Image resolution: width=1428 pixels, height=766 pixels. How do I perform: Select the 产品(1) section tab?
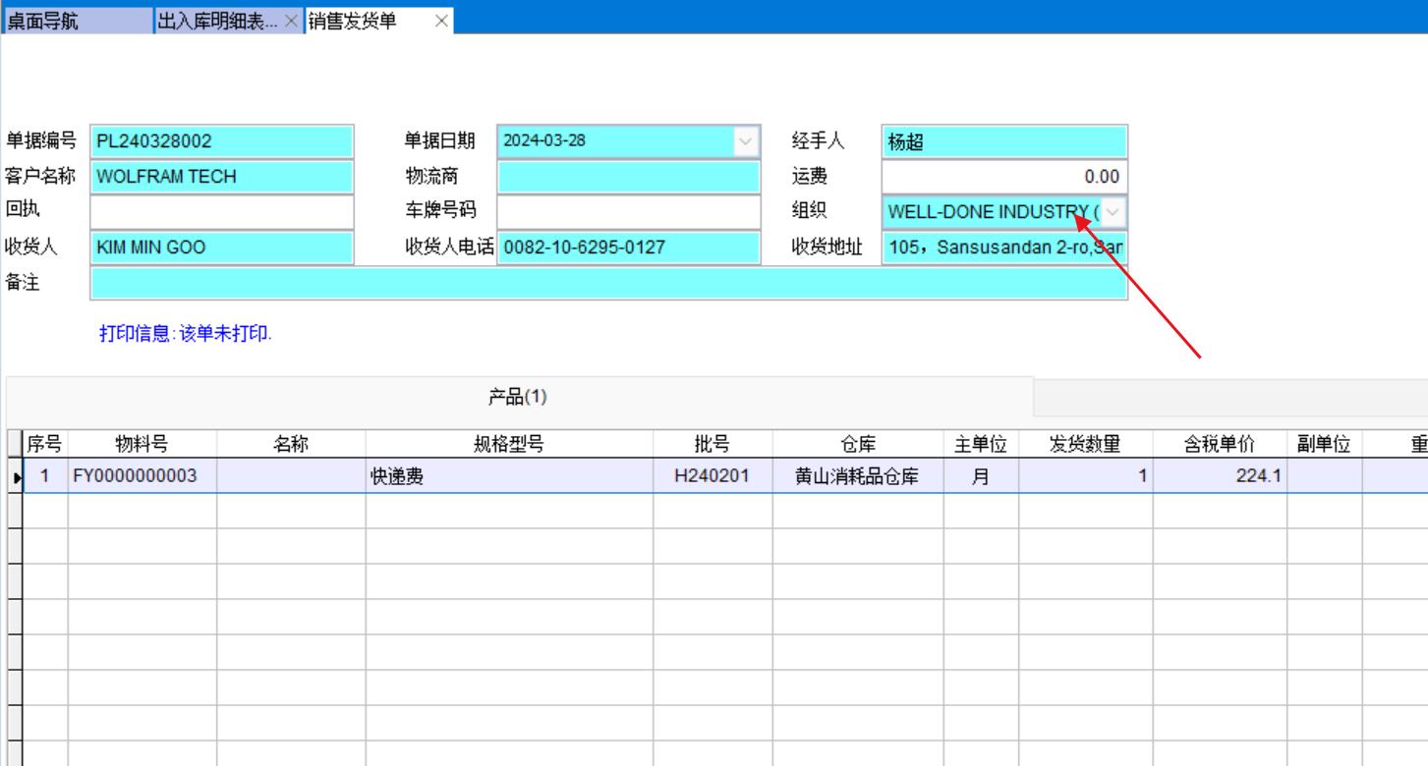coord(518,397)
